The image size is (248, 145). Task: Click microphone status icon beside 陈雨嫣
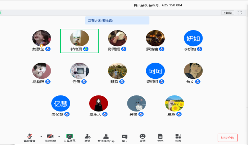click(124, 49)
